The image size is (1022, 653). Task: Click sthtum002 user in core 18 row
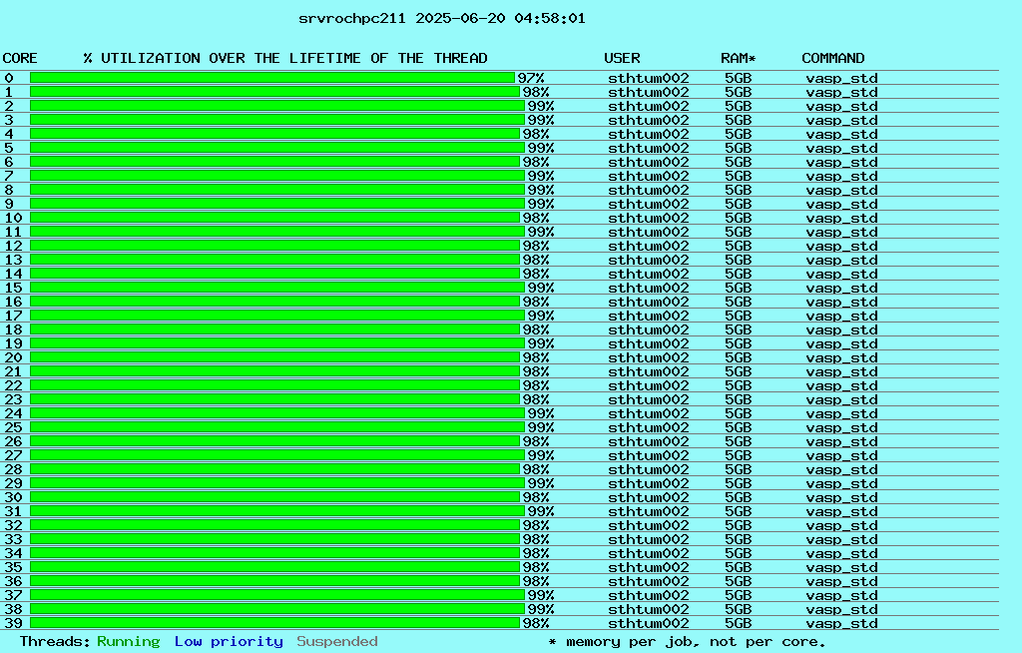pyautogui.click(x=648, y=329)
